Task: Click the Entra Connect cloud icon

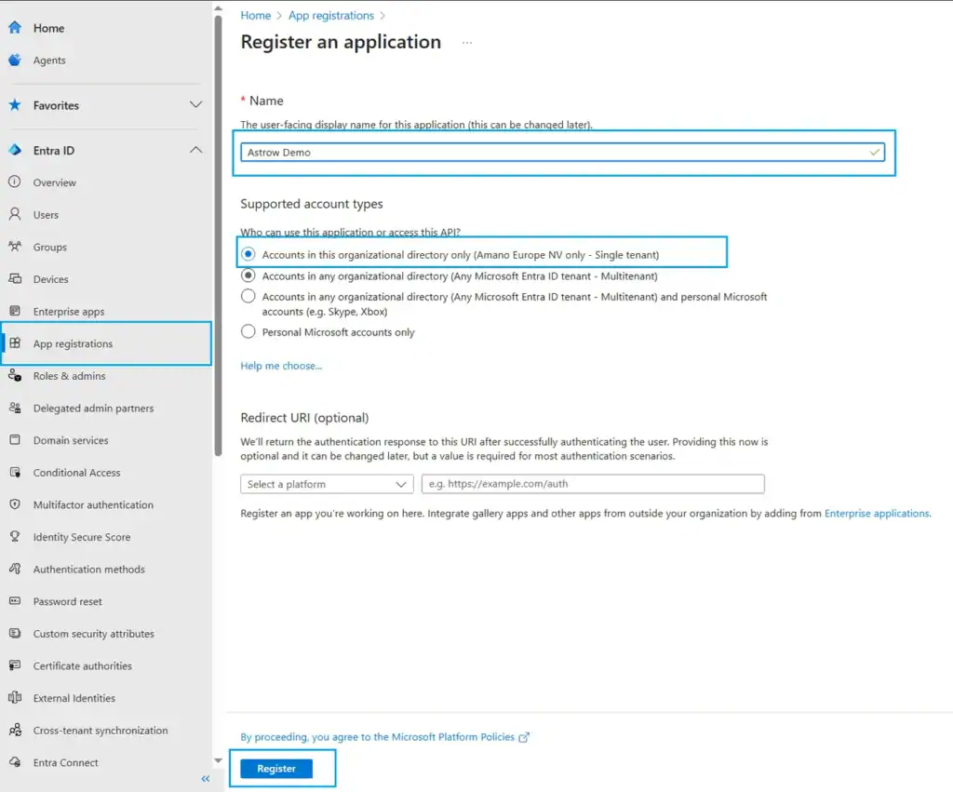Action: (15, 761)
